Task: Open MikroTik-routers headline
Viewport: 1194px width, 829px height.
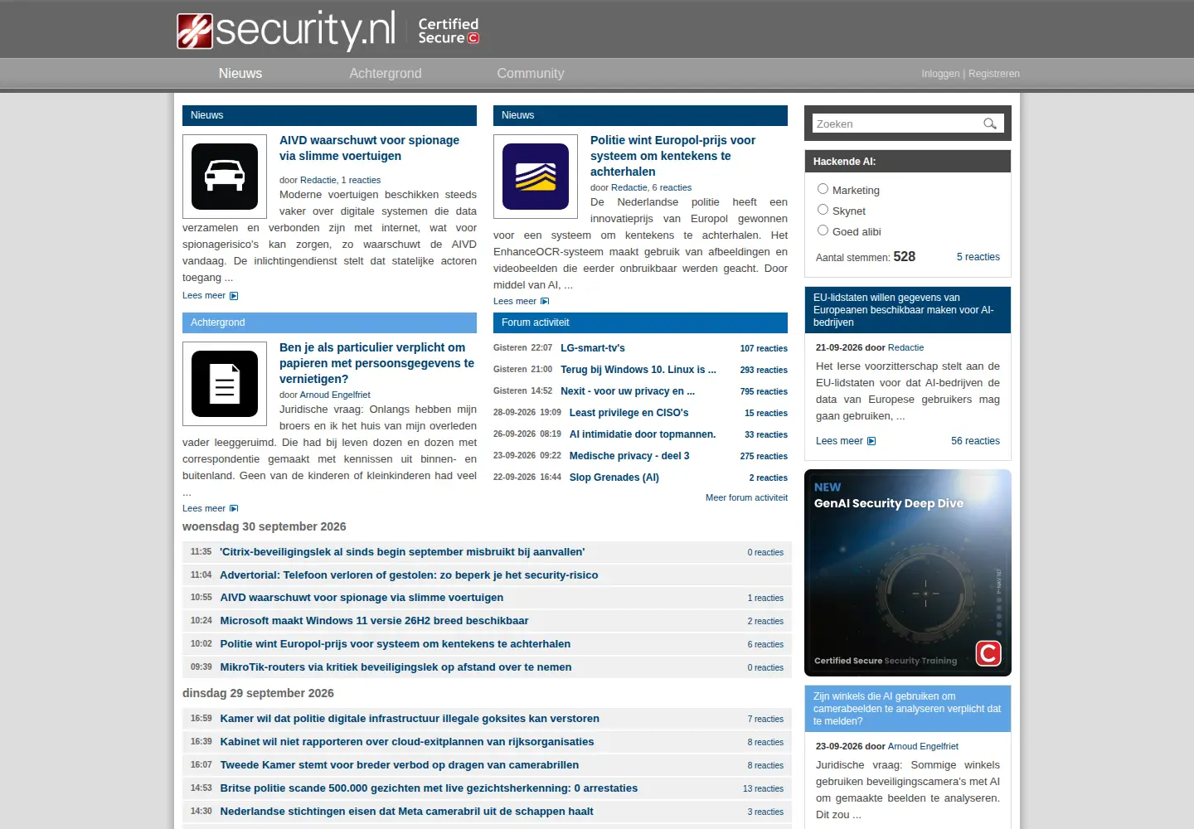Action: [x=396, y=667]
